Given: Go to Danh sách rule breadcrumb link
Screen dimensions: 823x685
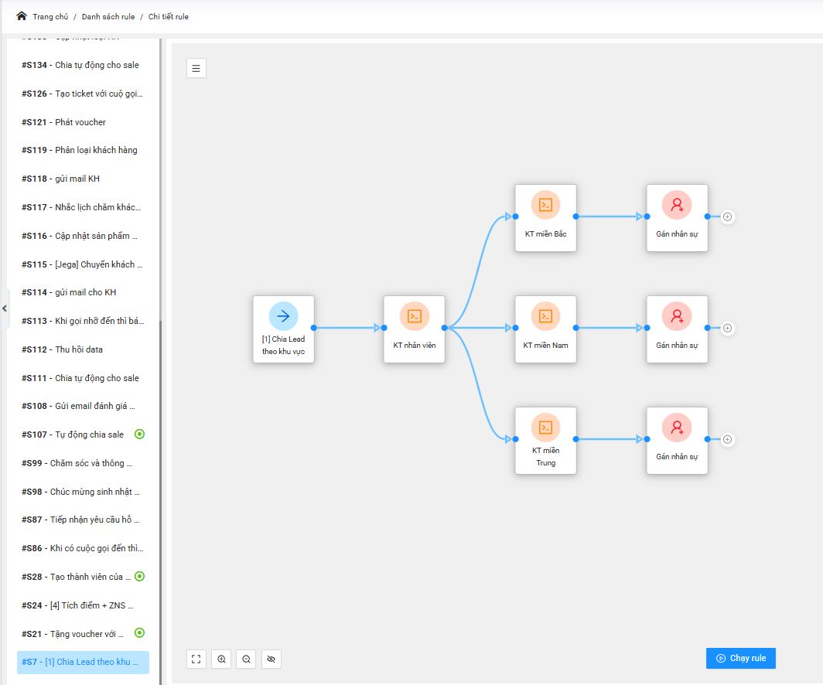Looking at the screenshot, I should (108, 17).
